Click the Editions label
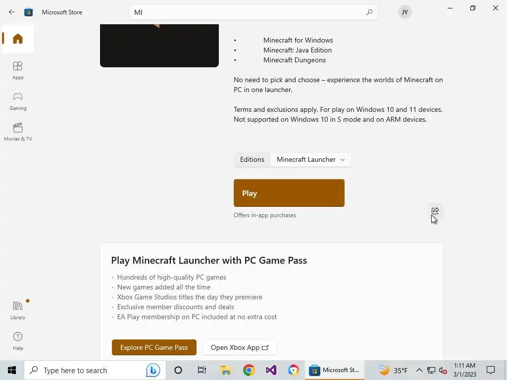The height and width of the screenshot is (380, 507). pyautogui.click(x=252, y=160)
